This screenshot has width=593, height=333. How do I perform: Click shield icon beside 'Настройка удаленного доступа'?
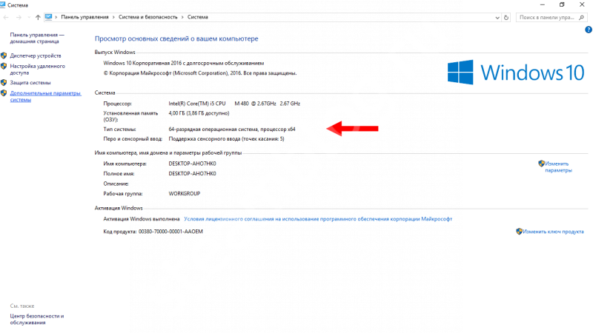click(x=4, y=66)
